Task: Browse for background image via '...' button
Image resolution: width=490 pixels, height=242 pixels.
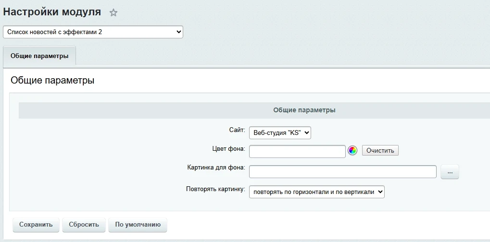Action: [450, 172]
